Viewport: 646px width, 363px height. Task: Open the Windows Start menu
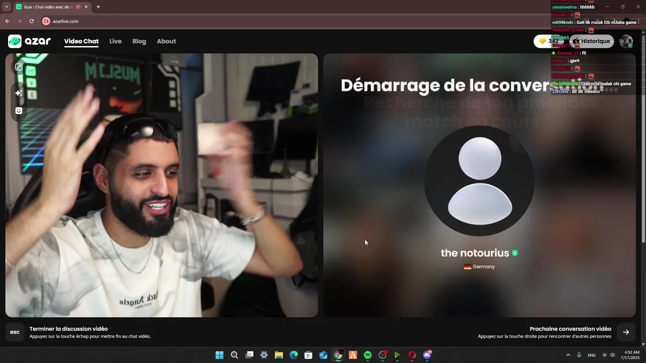[x=220, y=355]
